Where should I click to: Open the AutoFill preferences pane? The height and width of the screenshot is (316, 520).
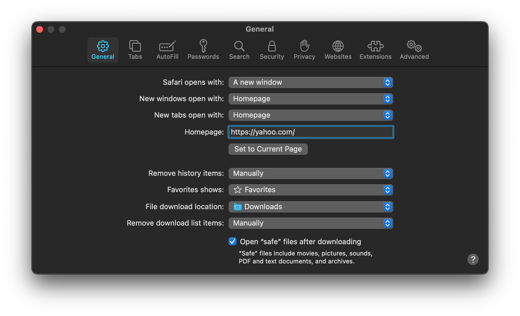click(167, 50)
